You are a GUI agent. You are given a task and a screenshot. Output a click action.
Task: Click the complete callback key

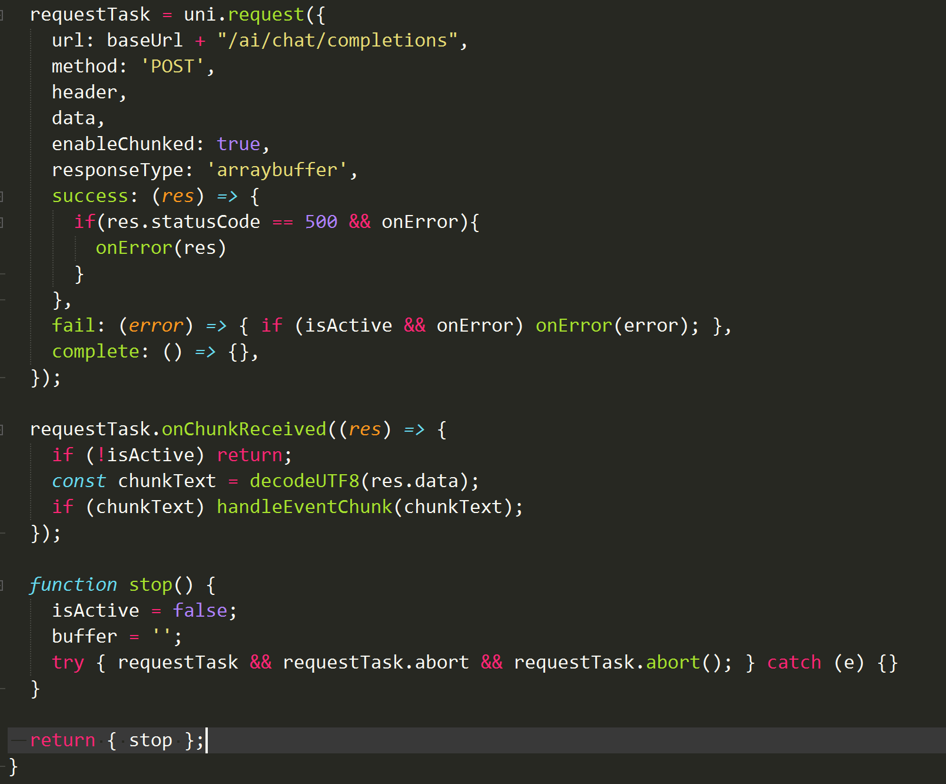95,352
